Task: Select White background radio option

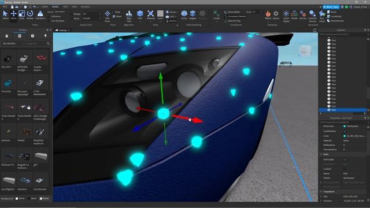Action: pyautogui.click(x=17, y=199)
